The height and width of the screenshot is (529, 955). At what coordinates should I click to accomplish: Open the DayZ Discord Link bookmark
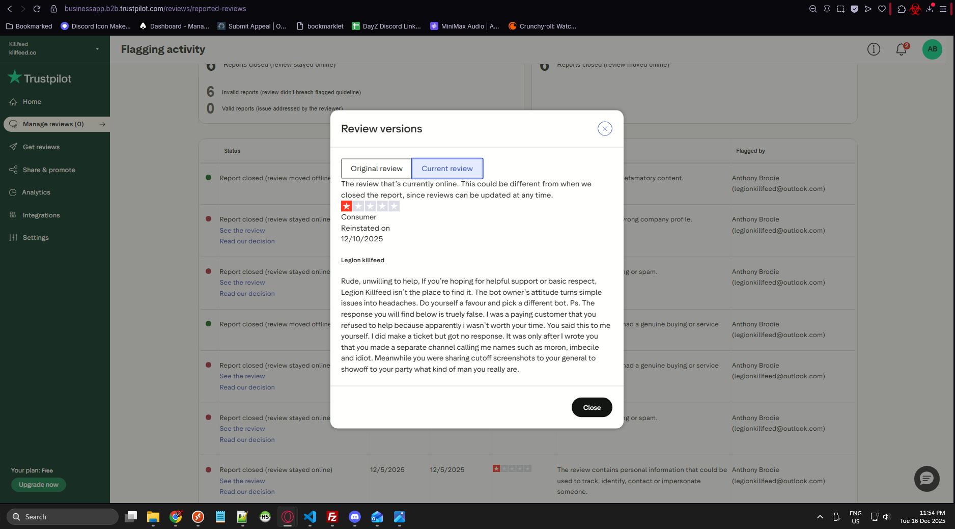pyautogui.click(x=386, y=26)
